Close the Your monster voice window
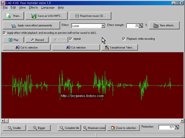The width and height of the screenshot is (185, 138). click(182, 3)
